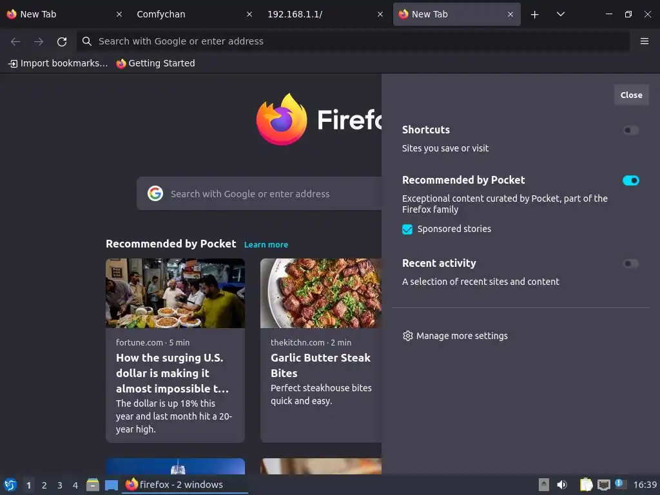Click the Google icon in page search box
Viewport: 660px width, 495px height.
tap(155, 193)
